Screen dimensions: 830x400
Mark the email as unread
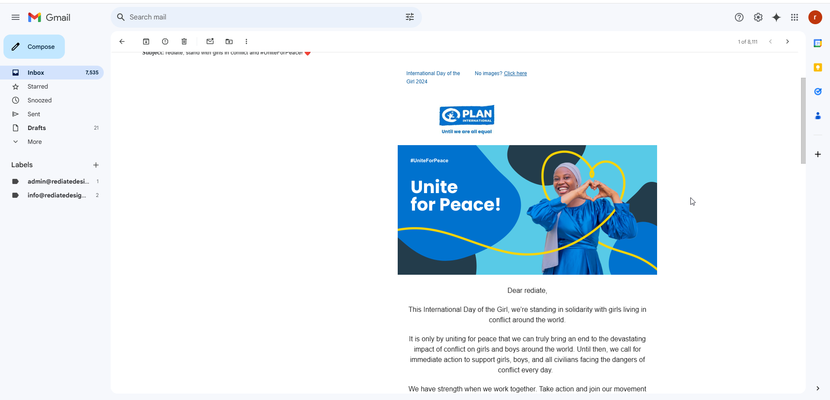tap(210, 41)
